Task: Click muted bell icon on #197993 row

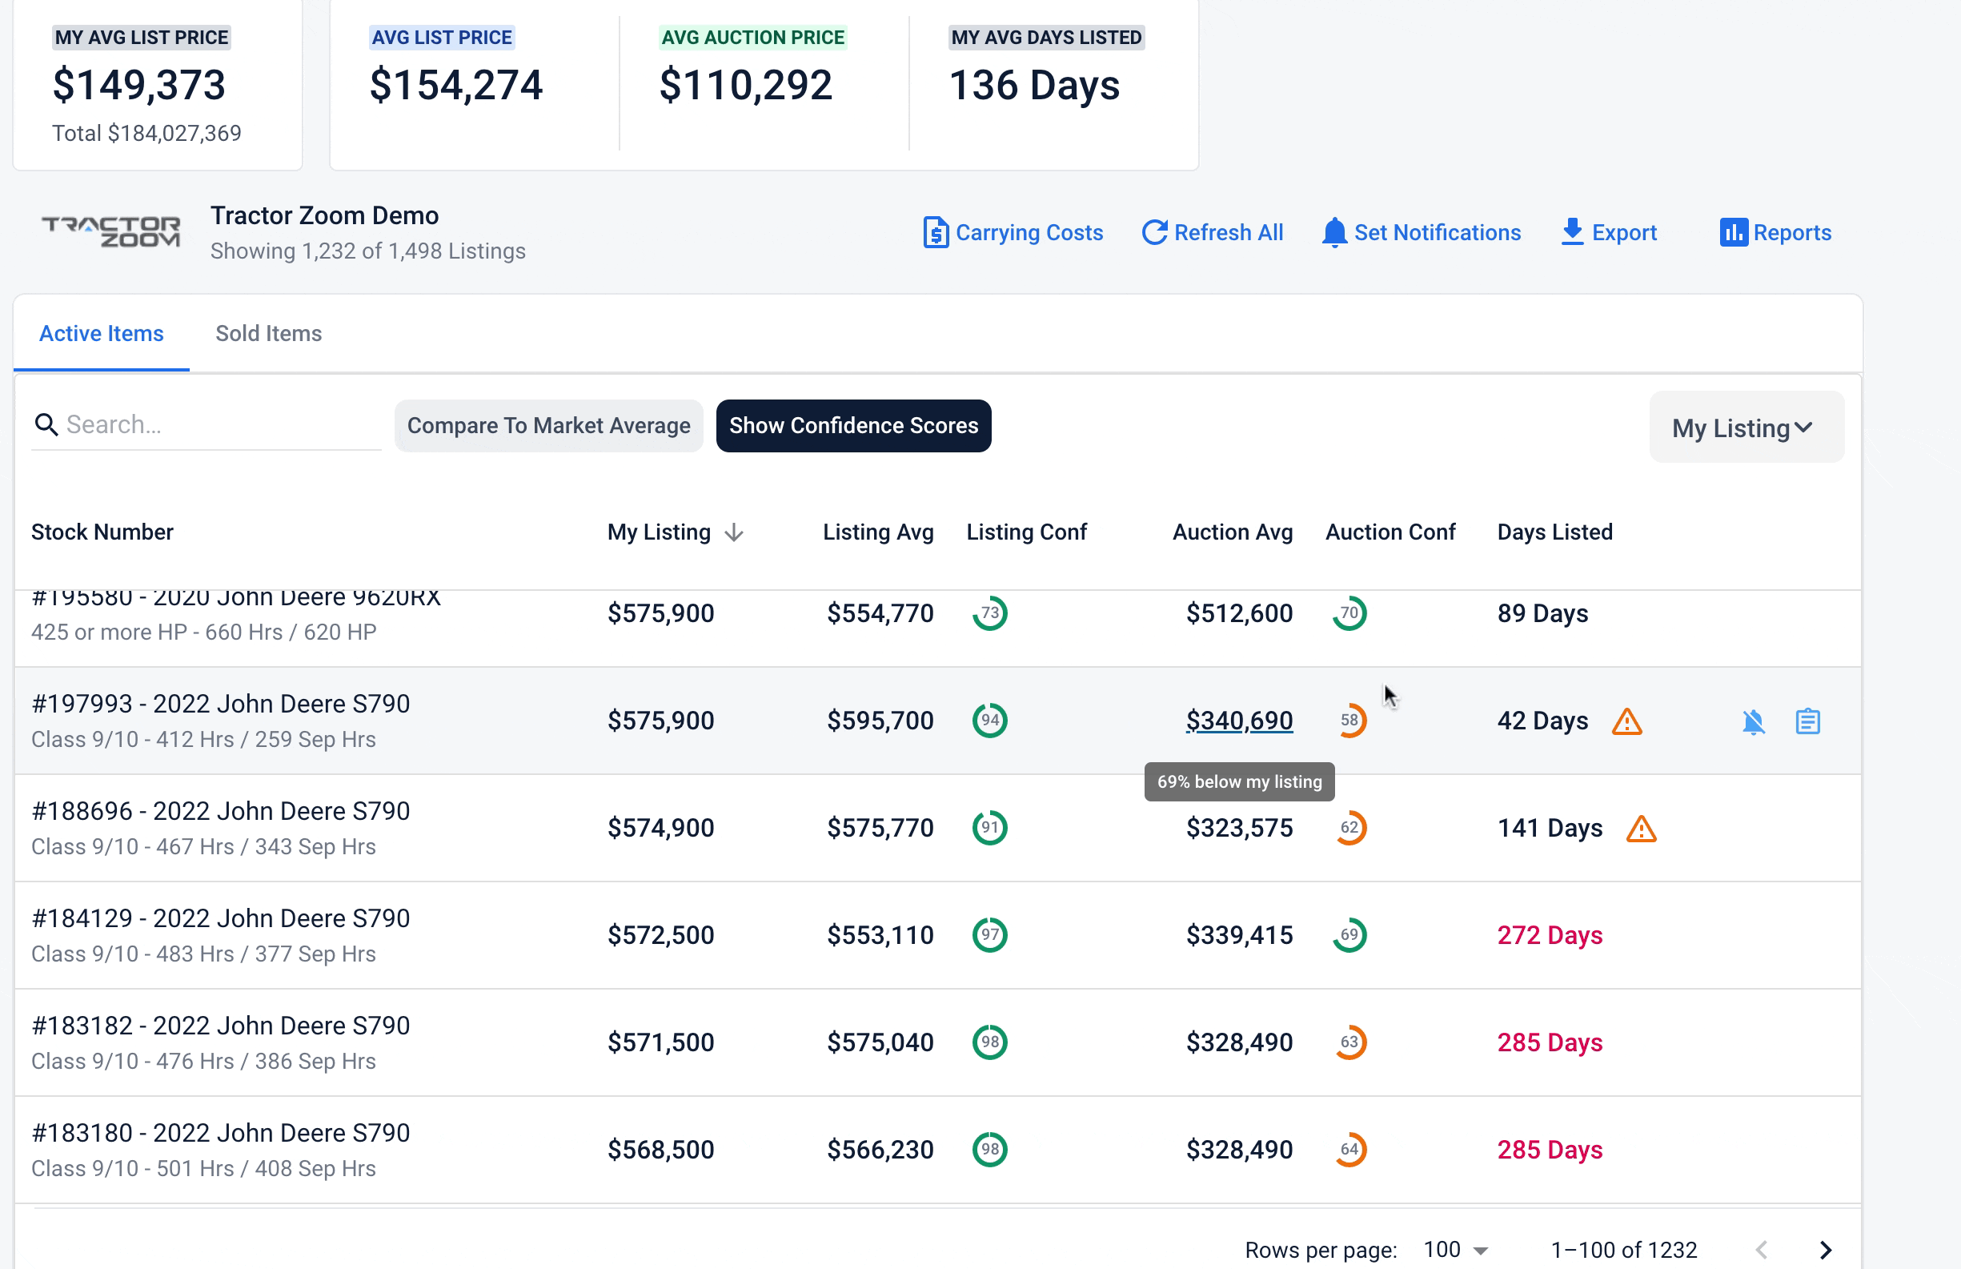Action: (1754, 722)
